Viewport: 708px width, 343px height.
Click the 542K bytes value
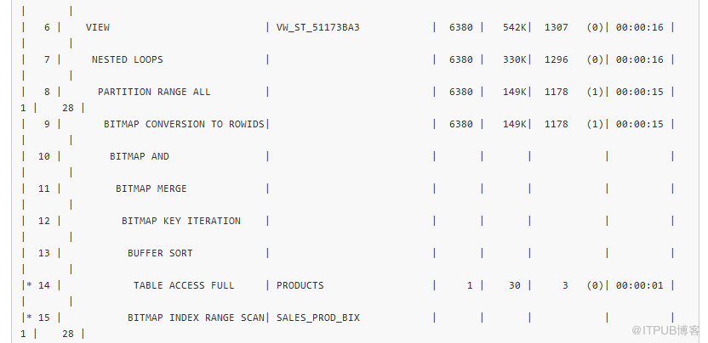[514, 27]
